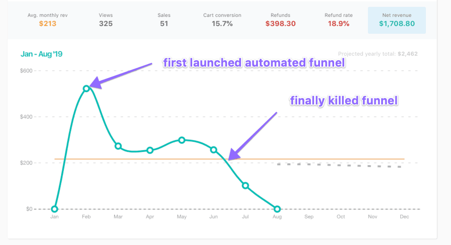This screenshot has height=245, width=451.
Task: Click the Jan - Aug '19 date range label
Action: pos(42,54)
